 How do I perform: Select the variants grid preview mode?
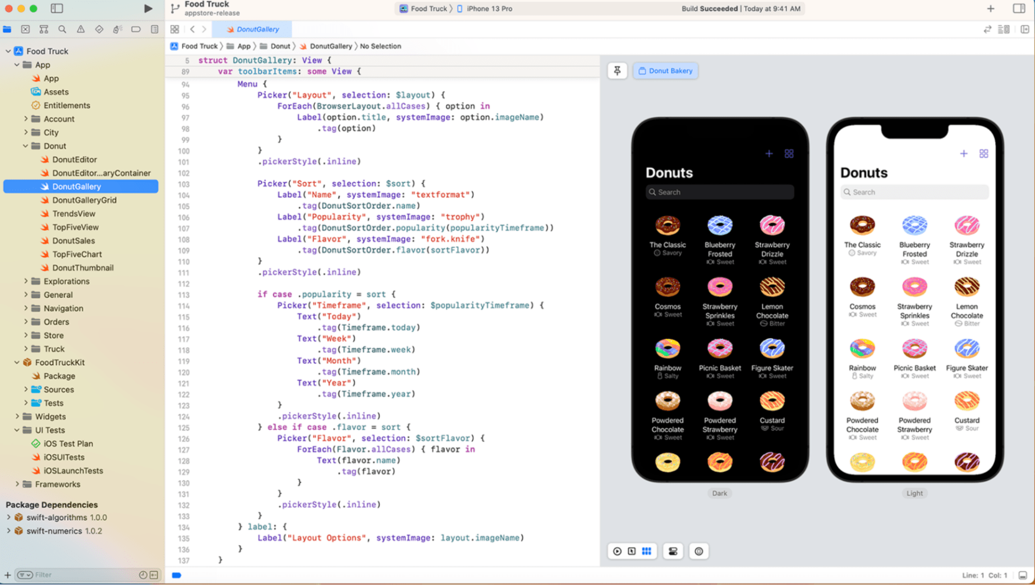tap(646, 551)
